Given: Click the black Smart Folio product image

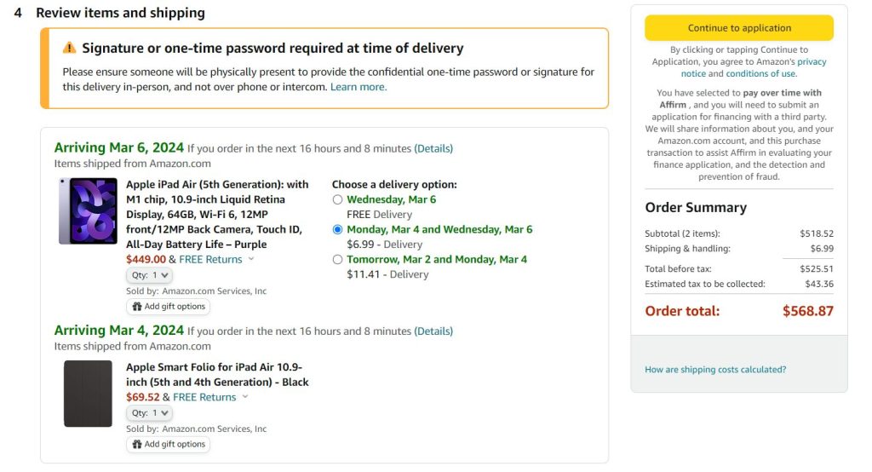Looking at the screenshot, I should pyautogui.click(x=88, y=394).
